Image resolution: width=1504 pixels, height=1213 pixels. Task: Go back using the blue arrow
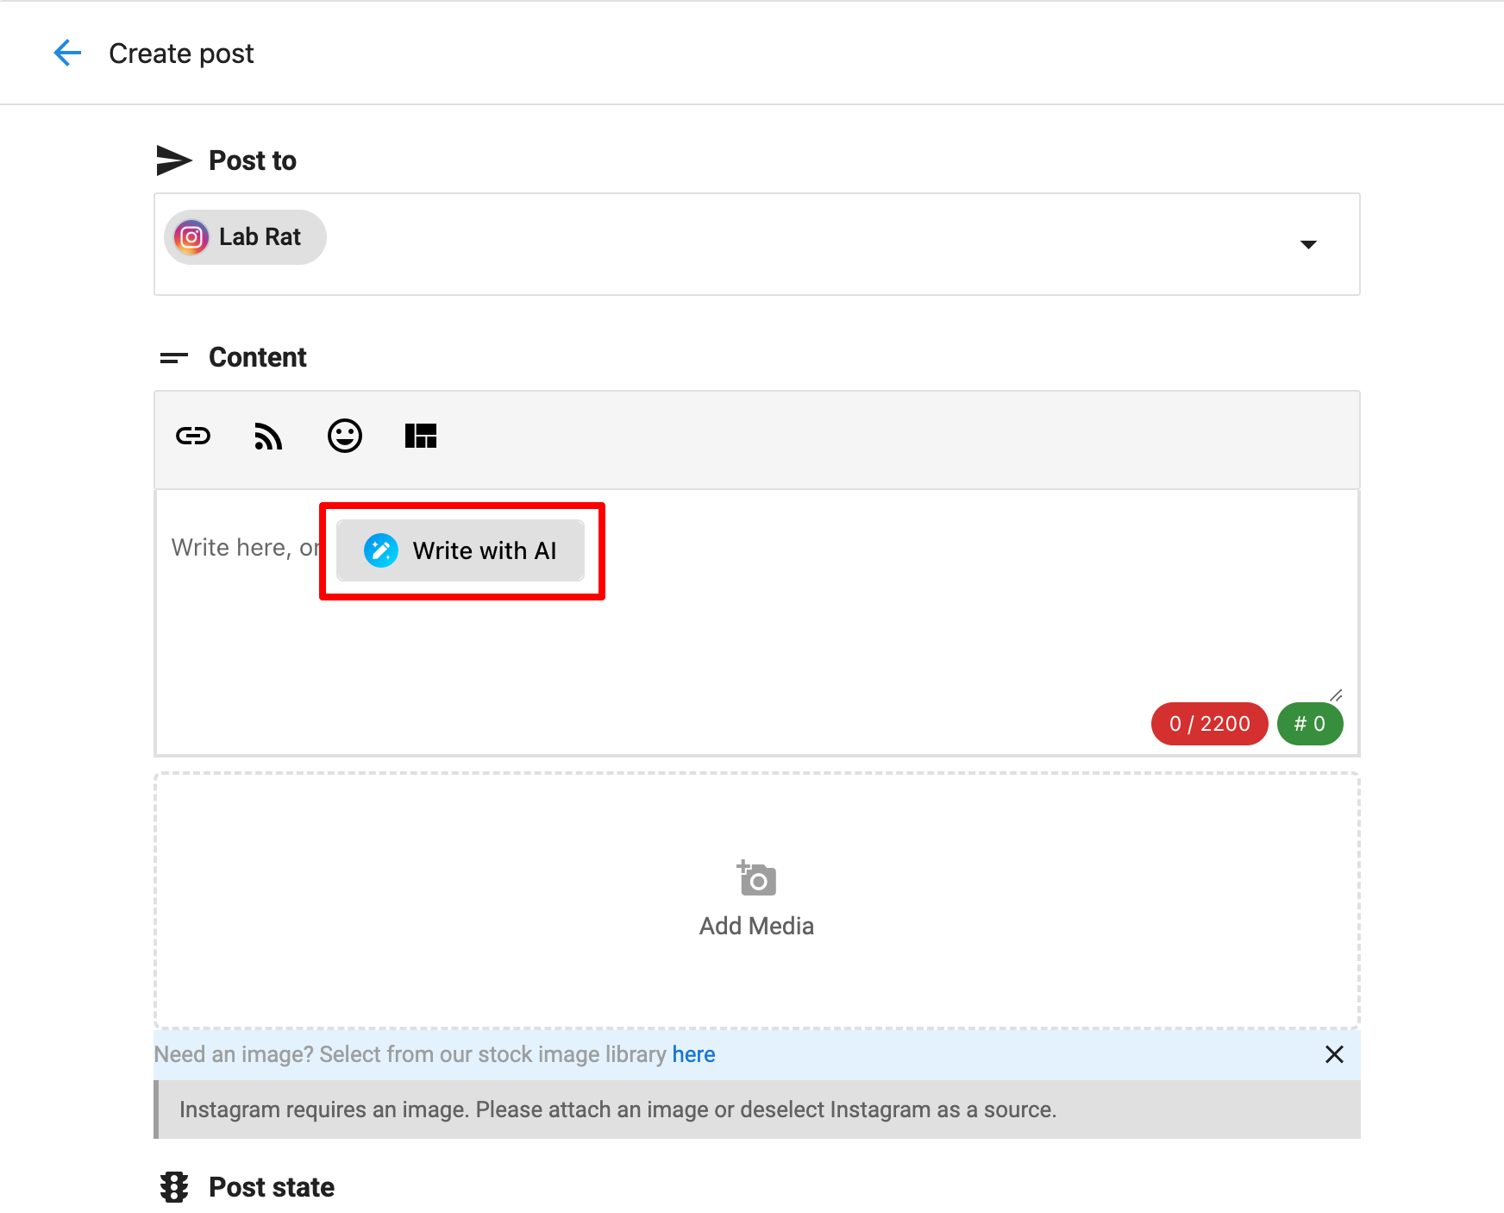[67, 53]
